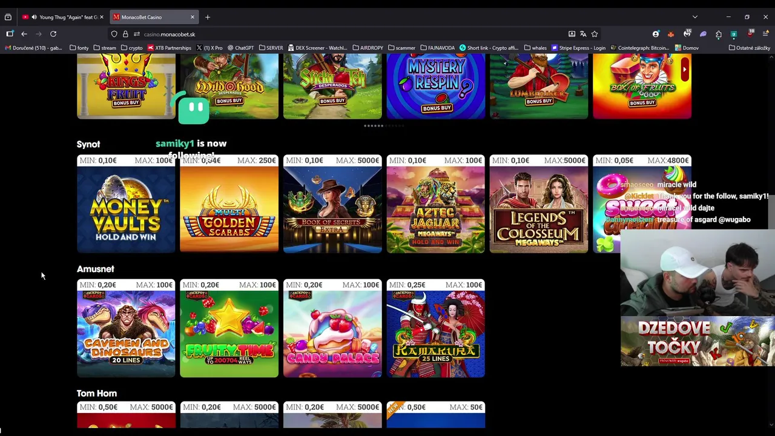The width and height of the screenshot is (775, 436).
Task: Open the Cointelegraph Bitcoin bookmark
Action: [640, 48]
